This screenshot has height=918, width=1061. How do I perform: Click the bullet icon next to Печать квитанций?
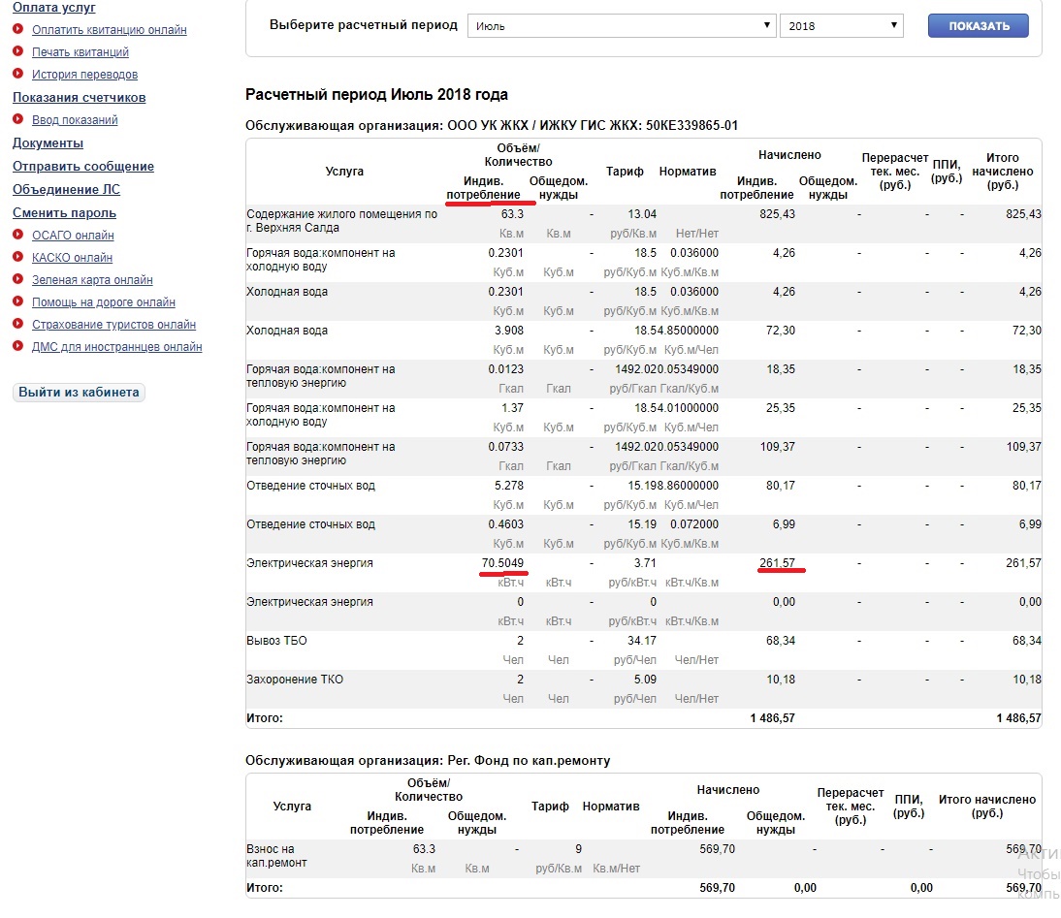[18, 51]
